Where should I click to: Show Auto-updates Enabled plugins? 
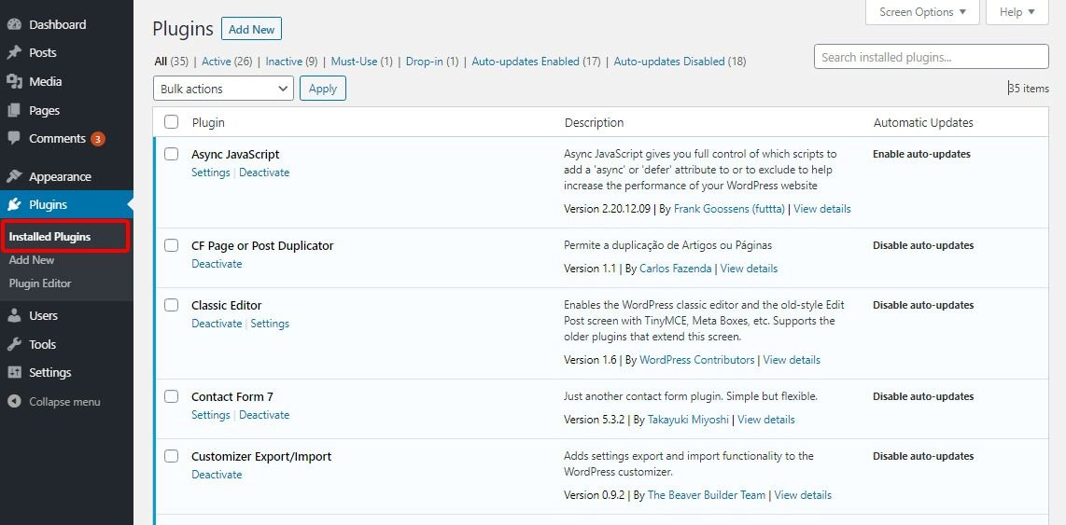point(536,62)
